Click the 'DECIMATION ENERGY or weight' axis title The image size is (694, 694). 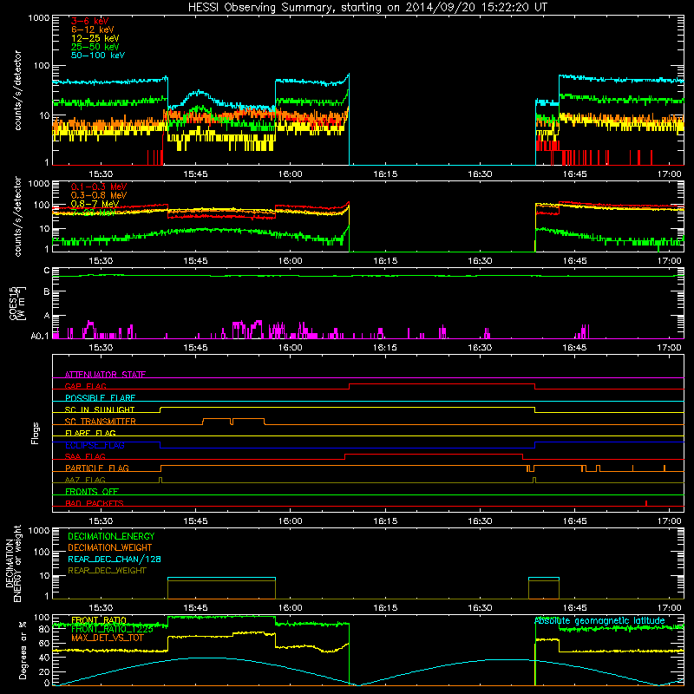13,563
